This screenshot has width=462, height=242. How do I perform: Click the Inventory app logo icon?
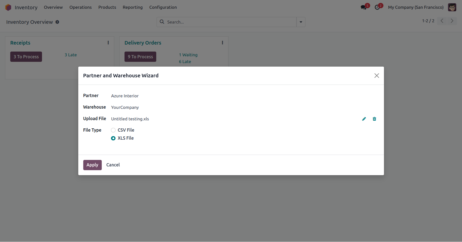click(x=8, y=8)
